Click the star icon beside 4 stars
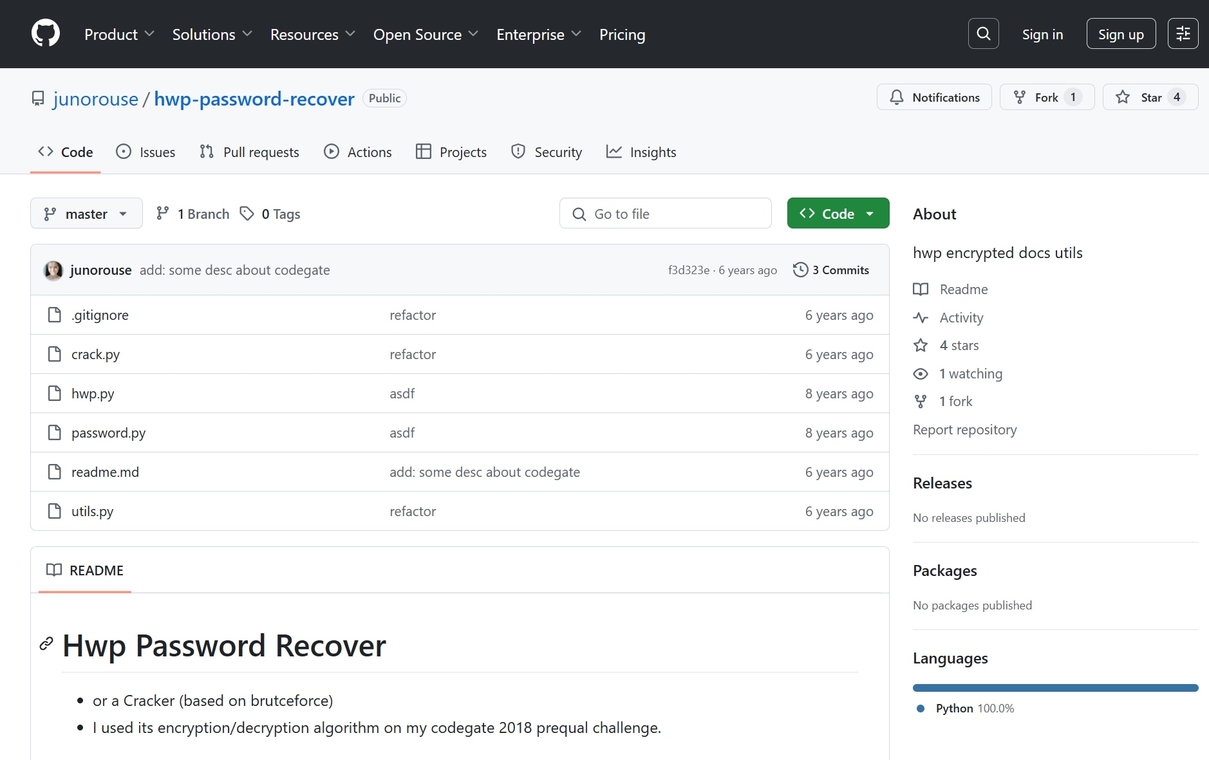Viewport: 1209px width, 760px height. click(921, 346)
